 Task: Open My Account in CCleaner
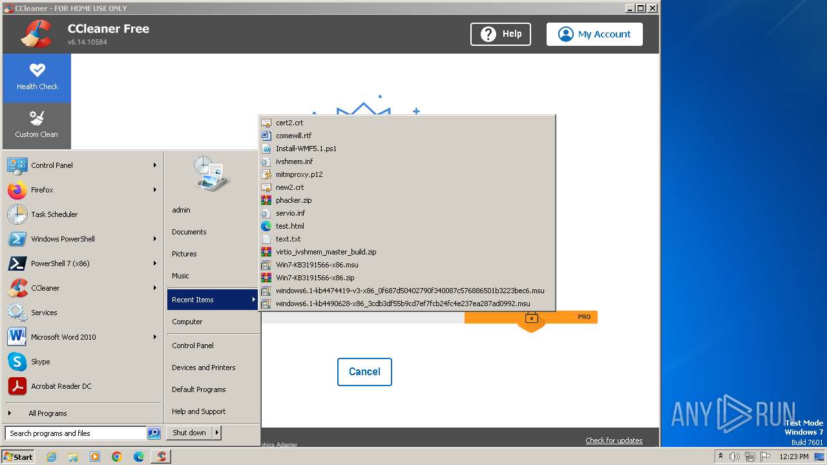(x=594, y=34)
